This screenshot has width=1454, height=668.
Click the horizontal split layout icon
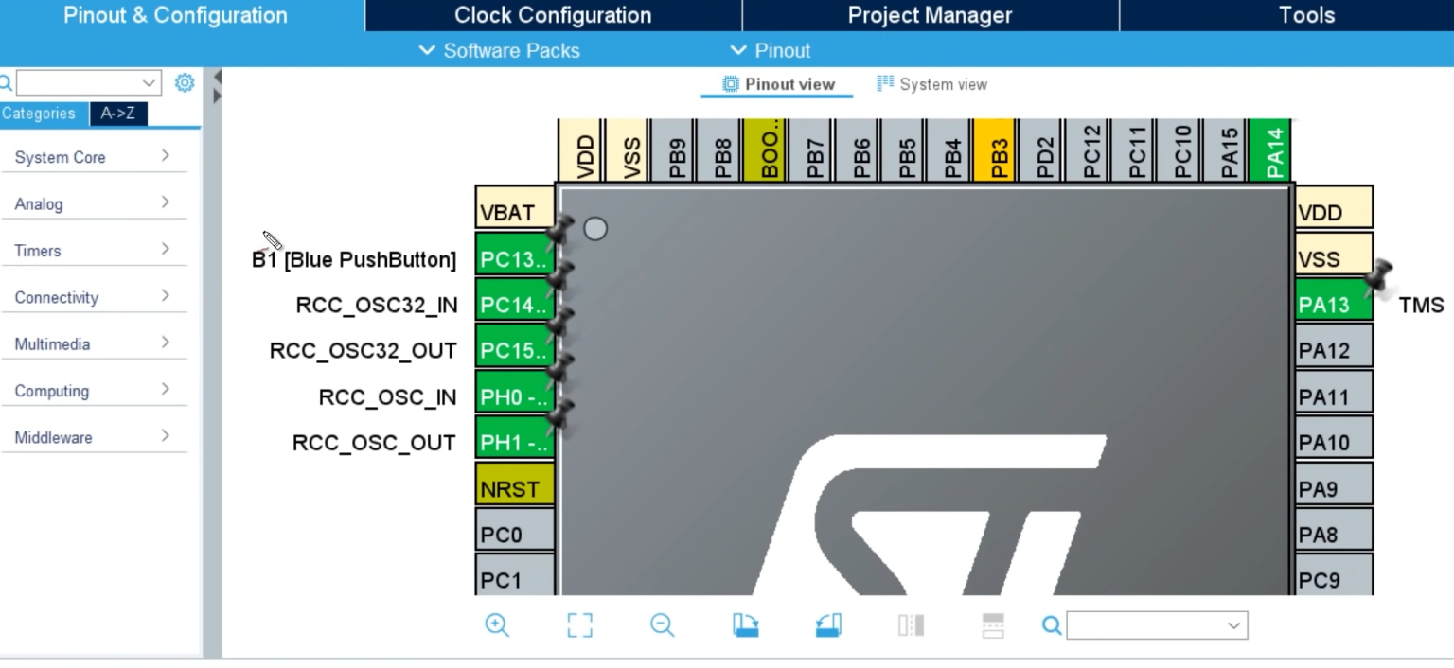point(993,625)
